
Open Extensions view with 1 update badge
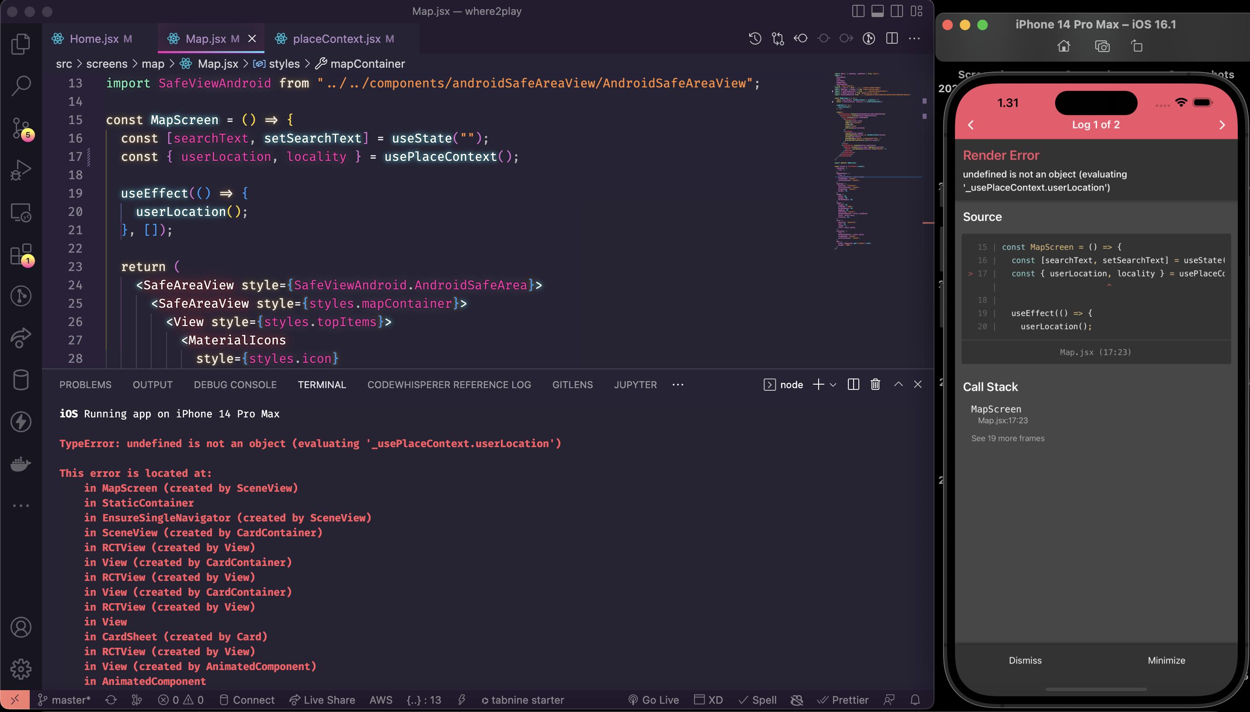(21, 255)
